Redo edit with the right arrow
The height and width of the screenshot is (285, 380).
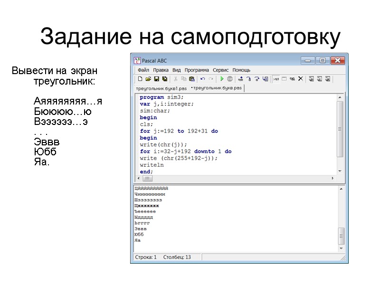coord(211,79)
